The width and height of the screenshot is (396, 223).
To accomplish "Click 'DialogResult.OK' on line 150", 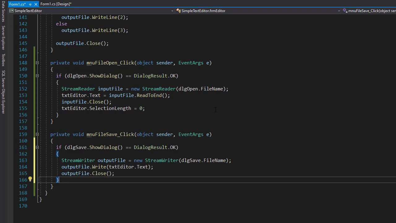I will click(x=155, y=76).
